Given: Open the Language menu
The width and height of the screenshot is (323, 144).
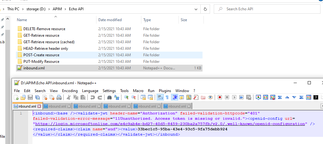Looking at the screenshot, I should pyautogui.click(x=90, y=91).
